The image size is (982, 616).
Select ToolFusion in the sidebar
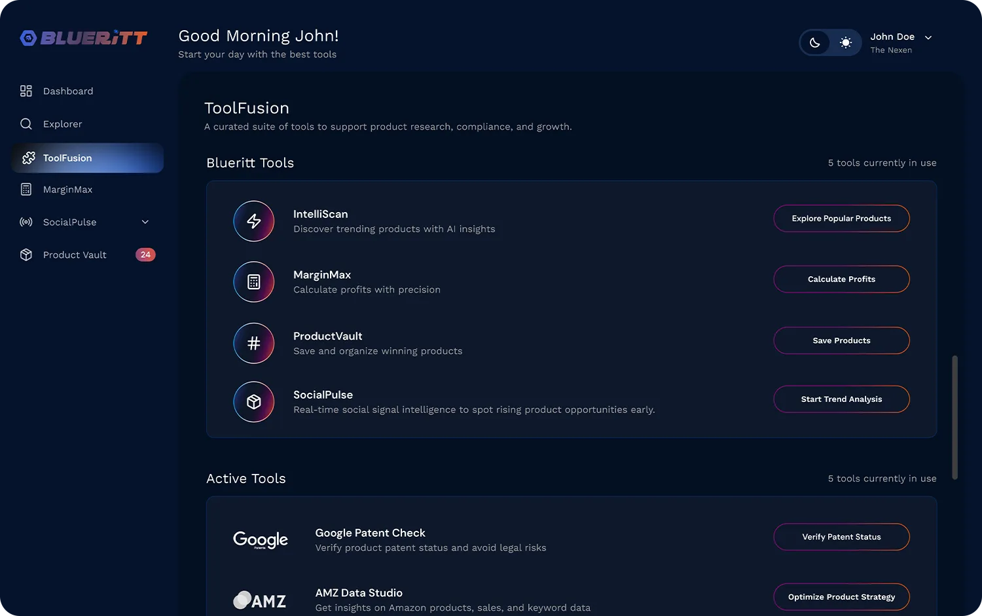click(x=88, y=158)
